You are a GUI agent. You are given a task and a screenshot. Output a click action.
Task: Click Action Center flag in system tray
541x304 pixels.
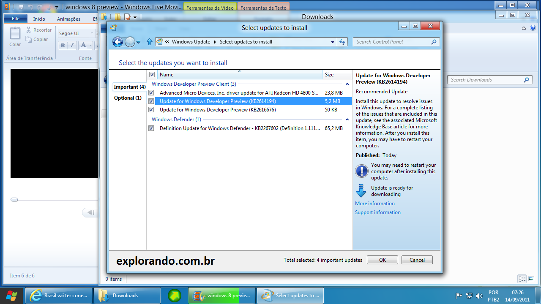tap(459, 296)
